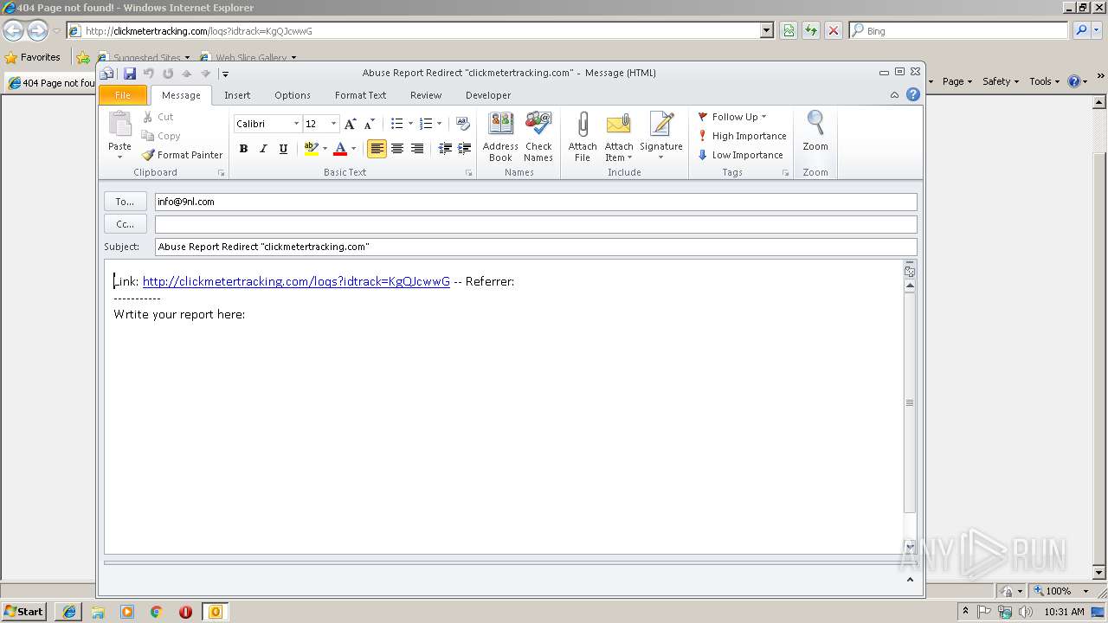Click in the Cc address field
The width and height of the screenshot is (1108, 623).
[536, 224]
